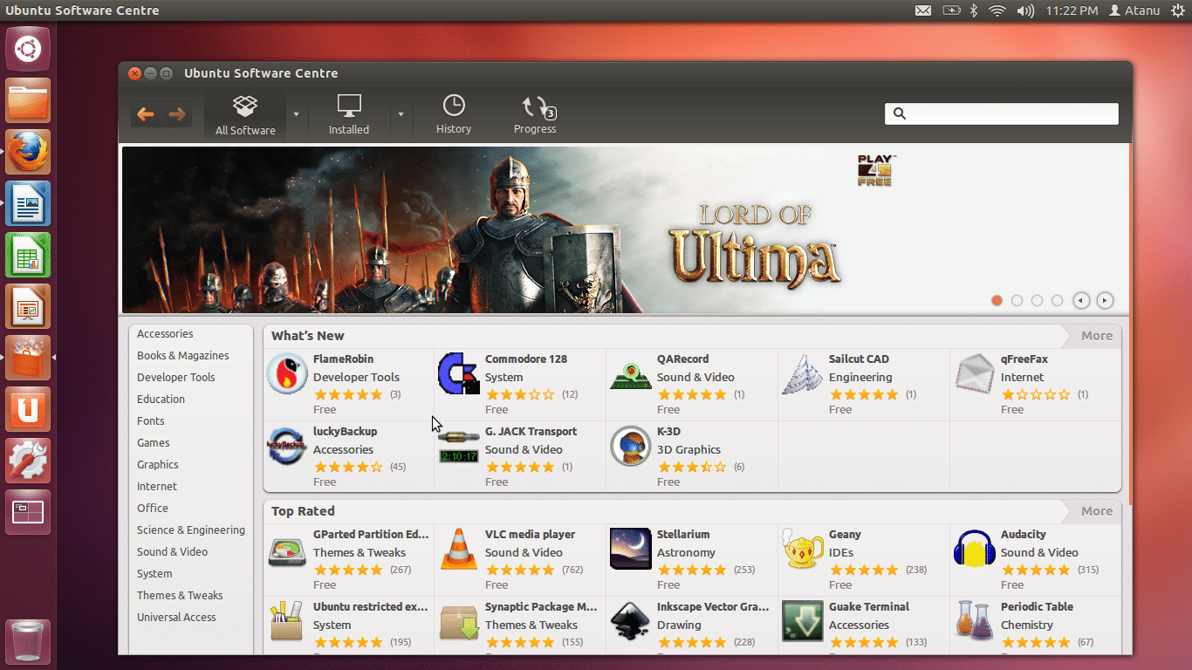Open the Geany lamp icon
Image resolution: width=1192 pixels, height=670 pixels.
pos(802,549)
